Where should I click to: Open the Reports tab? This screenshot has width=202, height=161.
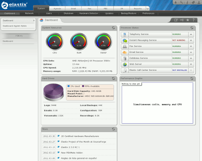point(138,9)
